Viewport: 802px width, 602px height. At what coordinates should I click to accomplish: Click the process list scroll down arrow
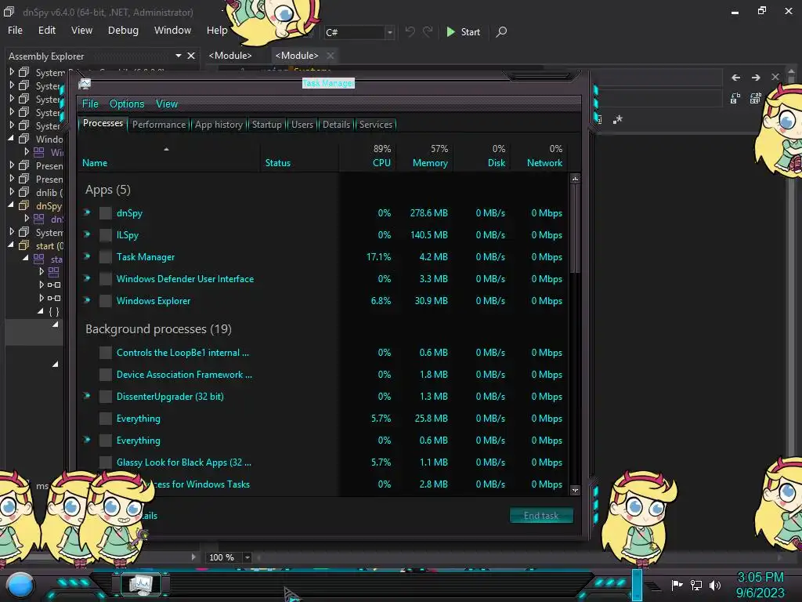pos(576,491)
